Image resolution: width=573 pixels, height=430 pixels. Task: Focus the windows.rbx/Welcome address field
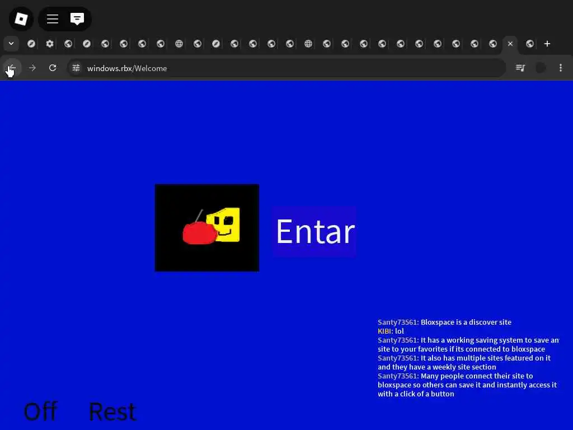[286, 68]
